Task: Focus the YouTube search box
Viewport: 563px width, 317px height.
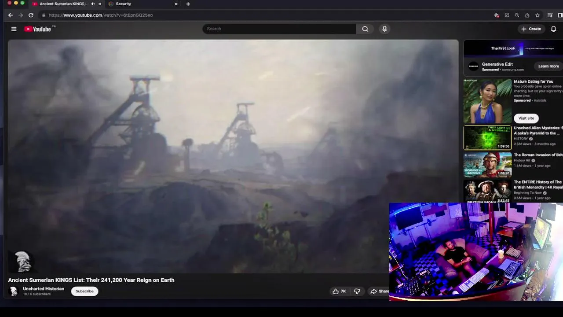Action: point(279,29)
